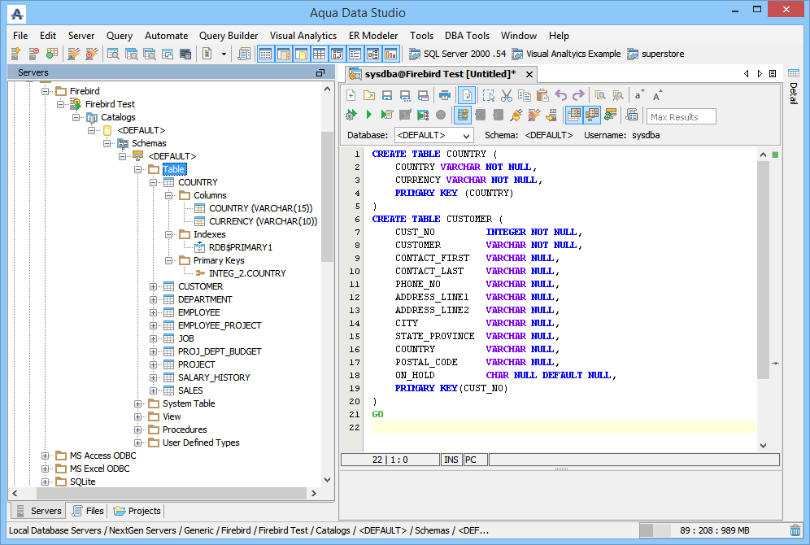Open the Query Builder menu
Viewport: 810px width, 545px height.
(229, 36)
